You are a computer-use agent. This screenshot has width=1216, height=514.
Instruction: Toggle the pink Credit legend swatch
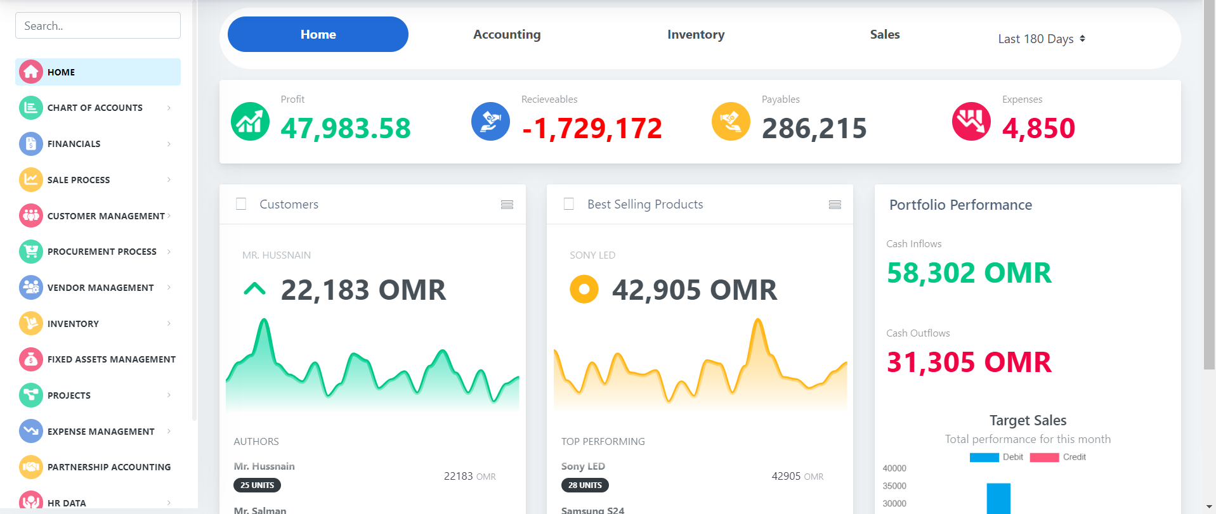tap(1044, 458)
